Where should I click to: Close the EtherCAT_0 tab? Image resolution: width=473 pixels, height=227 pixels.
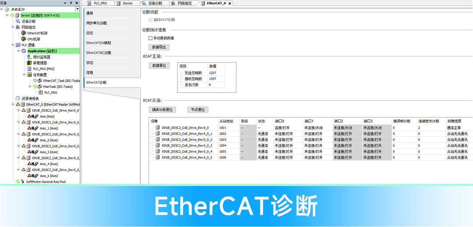click(x=229, y=3)
